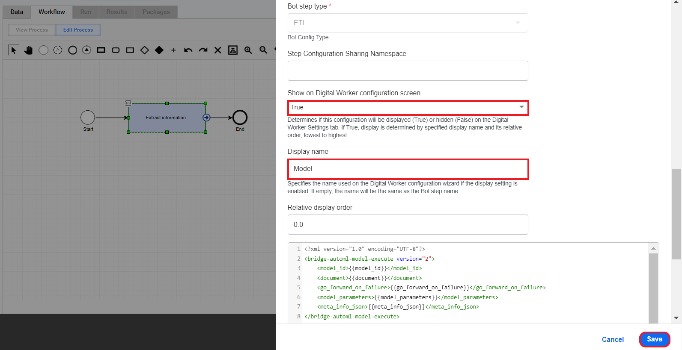Open the Packages tab
Screen dimensions: 682x350
tap(156, 12)
